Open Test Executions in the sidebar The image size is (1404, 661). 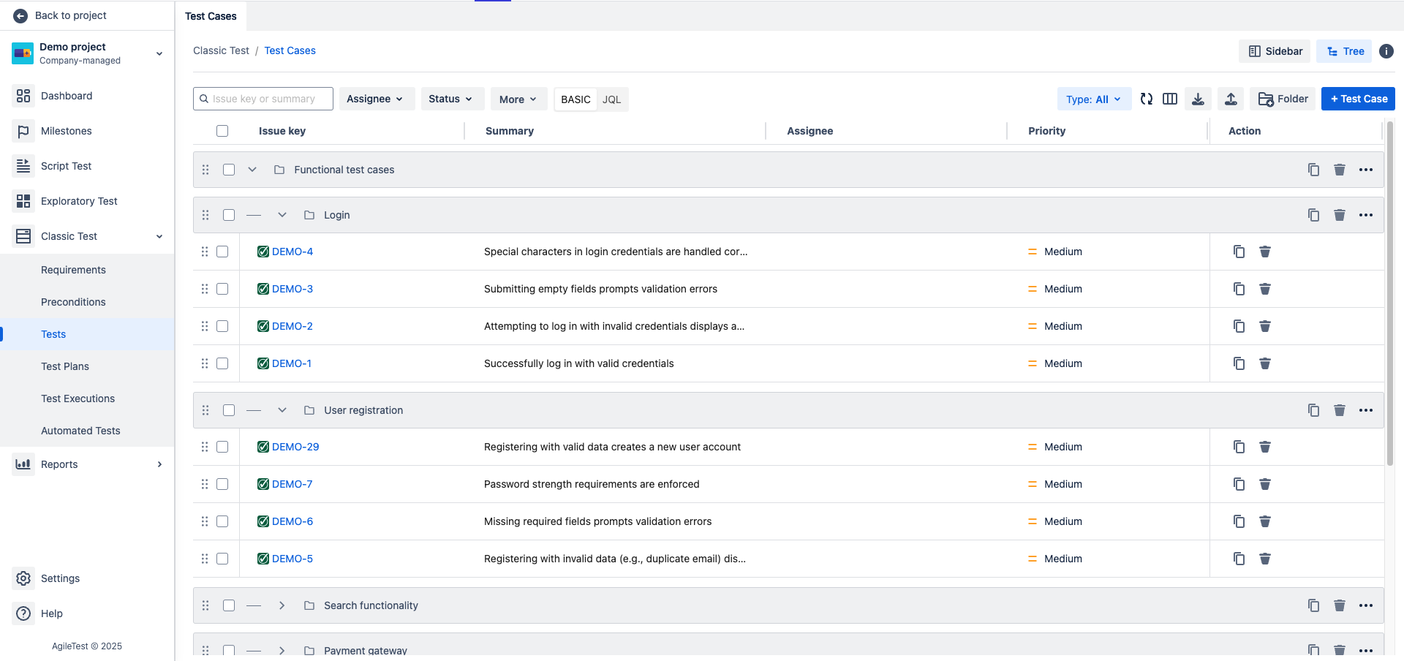click(78, 399)
